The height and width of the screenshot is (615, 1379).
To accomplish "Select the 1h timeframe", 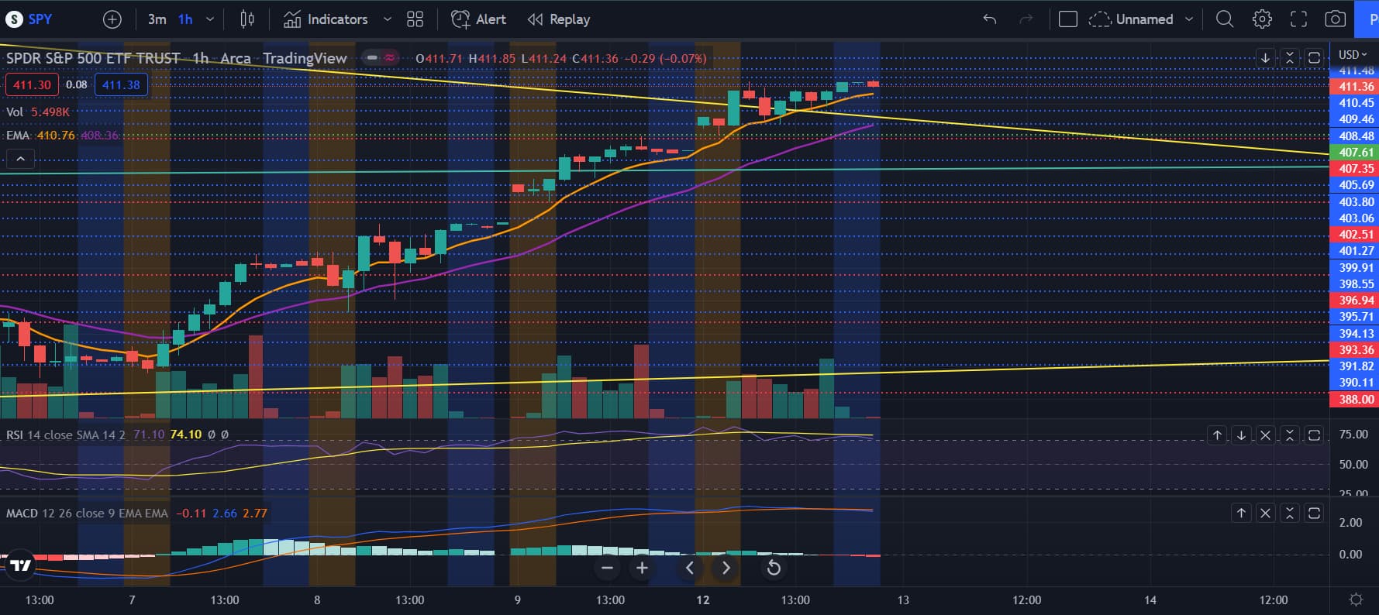I will [185, 19].
